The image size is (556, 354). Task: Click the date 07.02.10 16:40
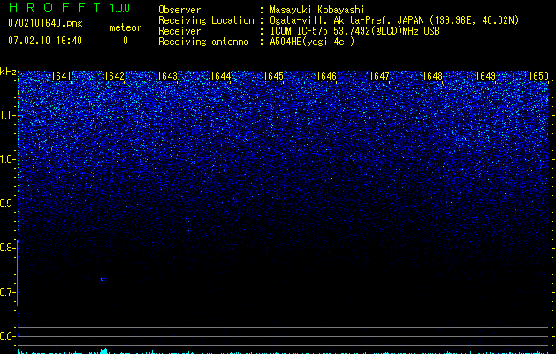click(45, 41)
